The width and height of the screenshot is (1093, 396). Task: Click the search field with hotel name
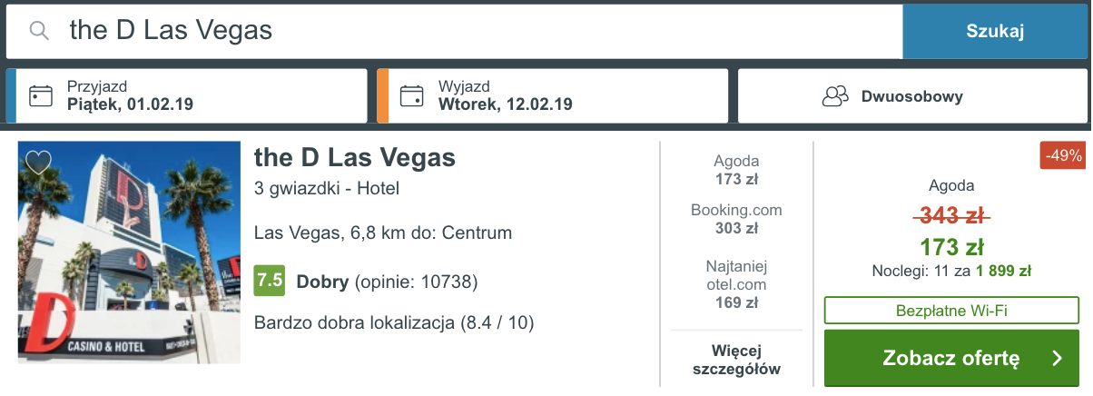pos(454,31)
